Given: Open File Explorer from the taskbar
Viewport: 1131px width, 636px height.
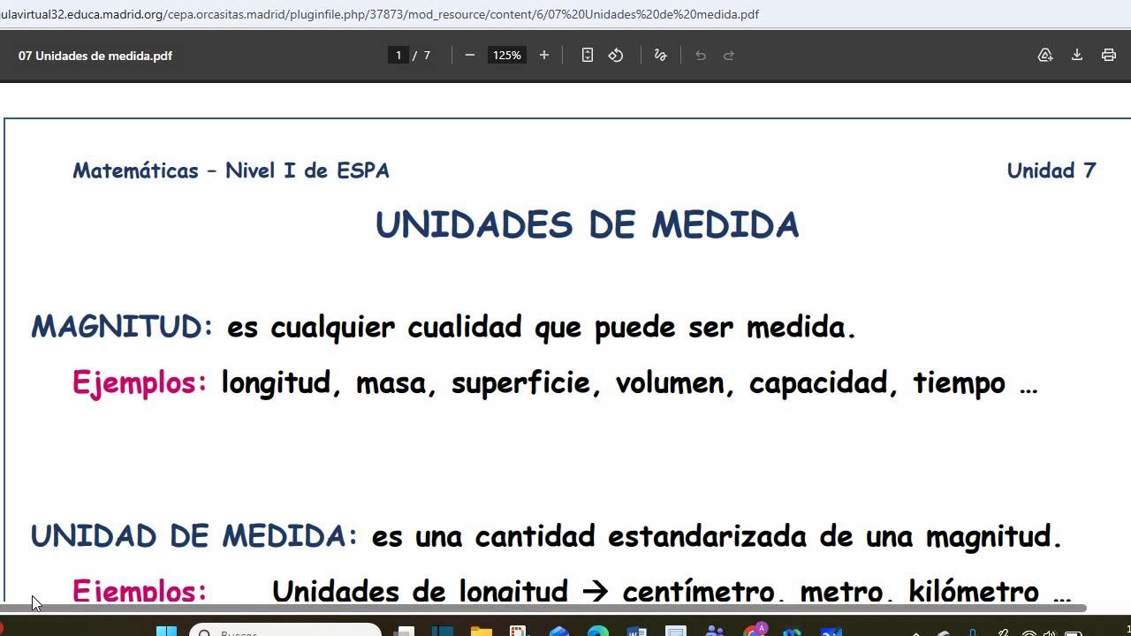Looking at the screenshot, I should point(481,631).
